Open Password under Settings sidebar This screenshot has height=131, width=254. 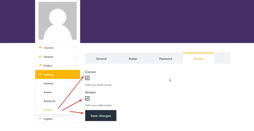pyautogui.click(x=49, y=101)
